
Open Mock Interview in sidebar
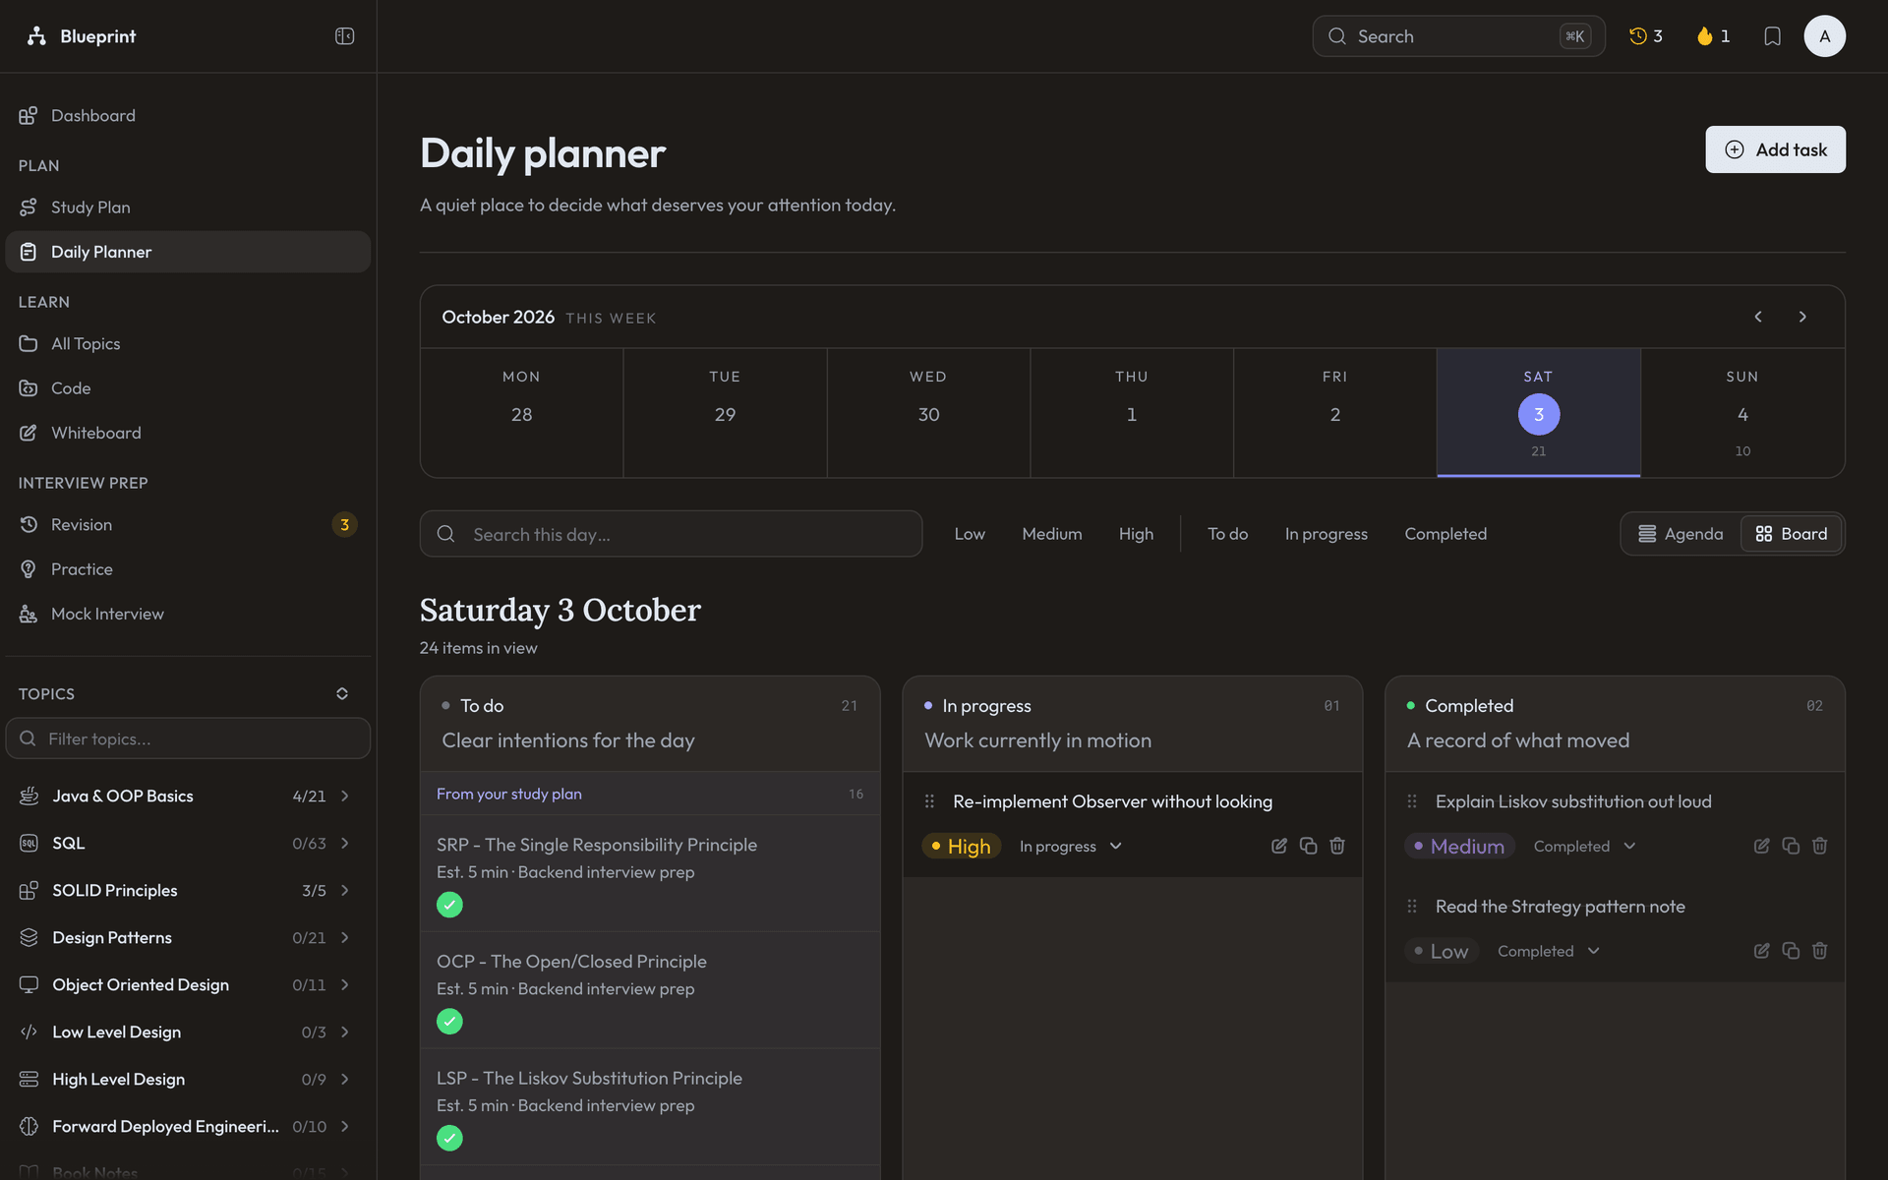click(x=187, y=614)
